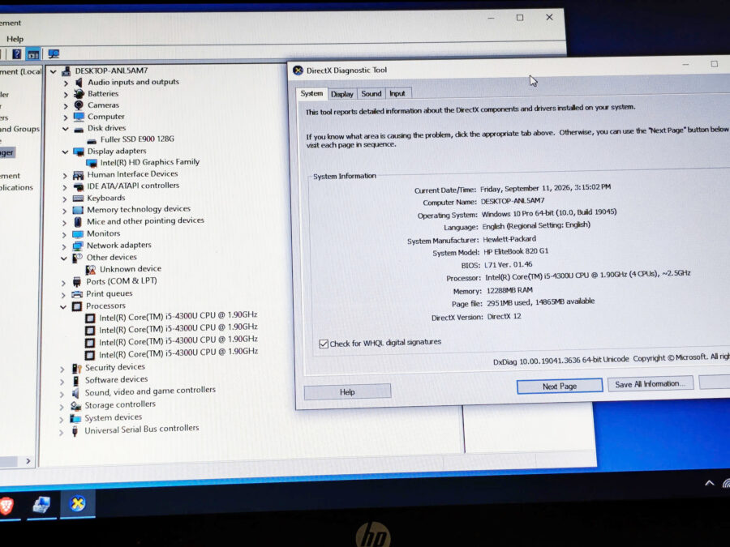Collapse the Processors category
This screenshot has width=730, height=547.
coord(63,307)
